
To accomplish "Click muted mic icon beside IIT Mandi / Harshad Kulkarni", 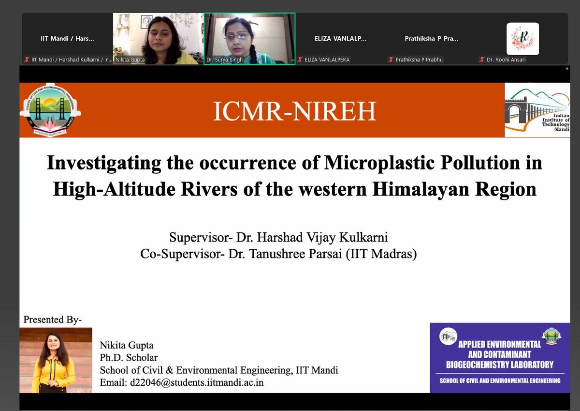I will (27, 60).
